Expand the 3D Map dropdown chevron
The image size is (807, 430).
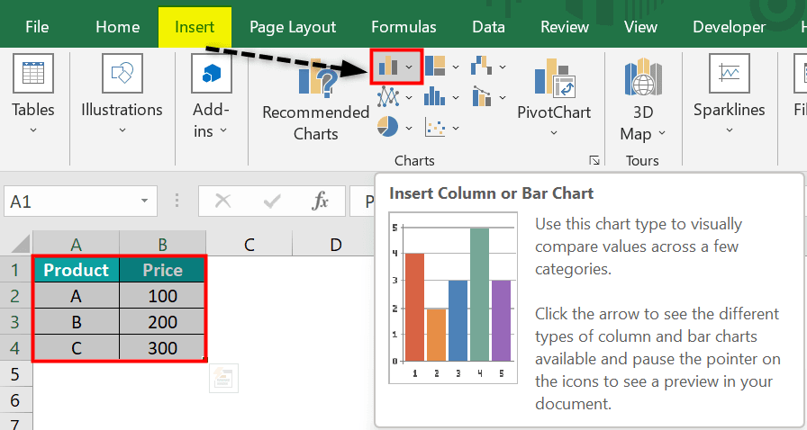pyautogui.click(x=662, y=133)
